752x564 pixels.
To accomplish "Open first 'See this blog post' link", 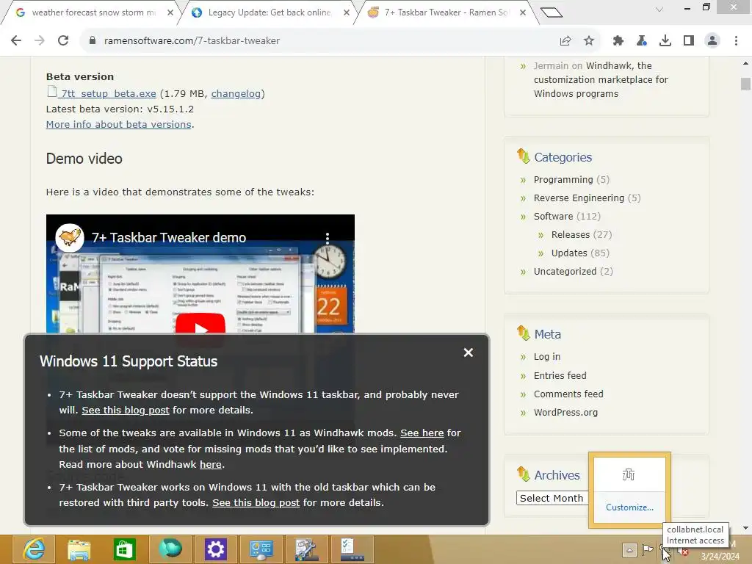I will point(125,410).
